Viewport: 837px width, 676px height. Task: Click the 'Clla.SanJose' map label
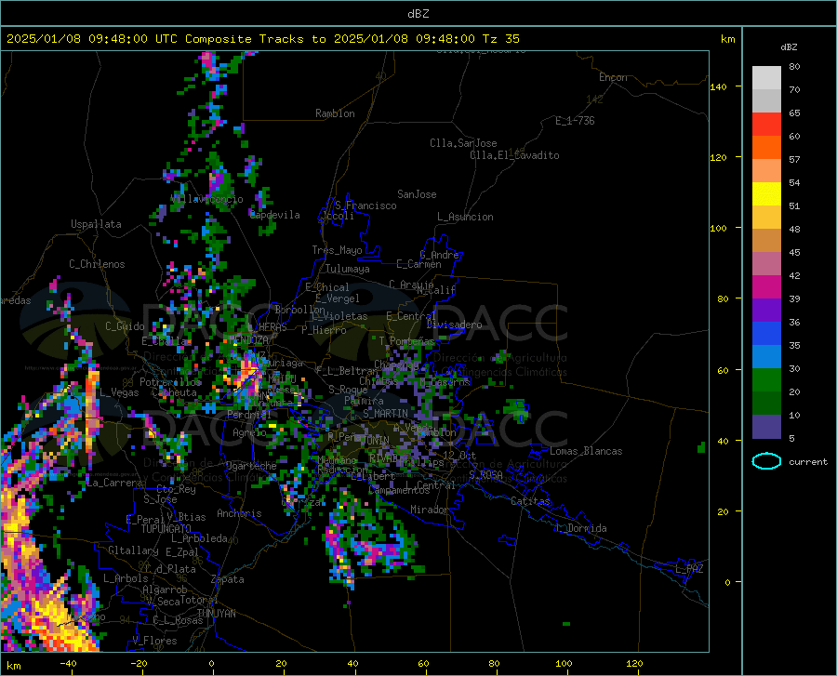click(463, 143)
